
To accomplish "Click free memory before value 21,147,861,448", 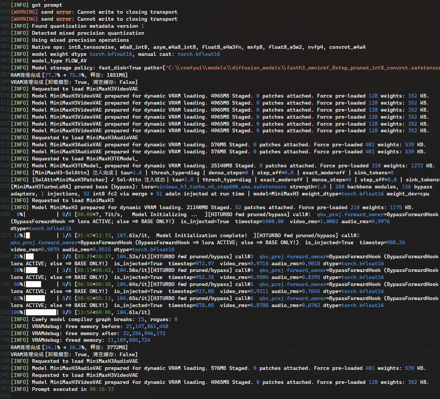I will (147, 326).
